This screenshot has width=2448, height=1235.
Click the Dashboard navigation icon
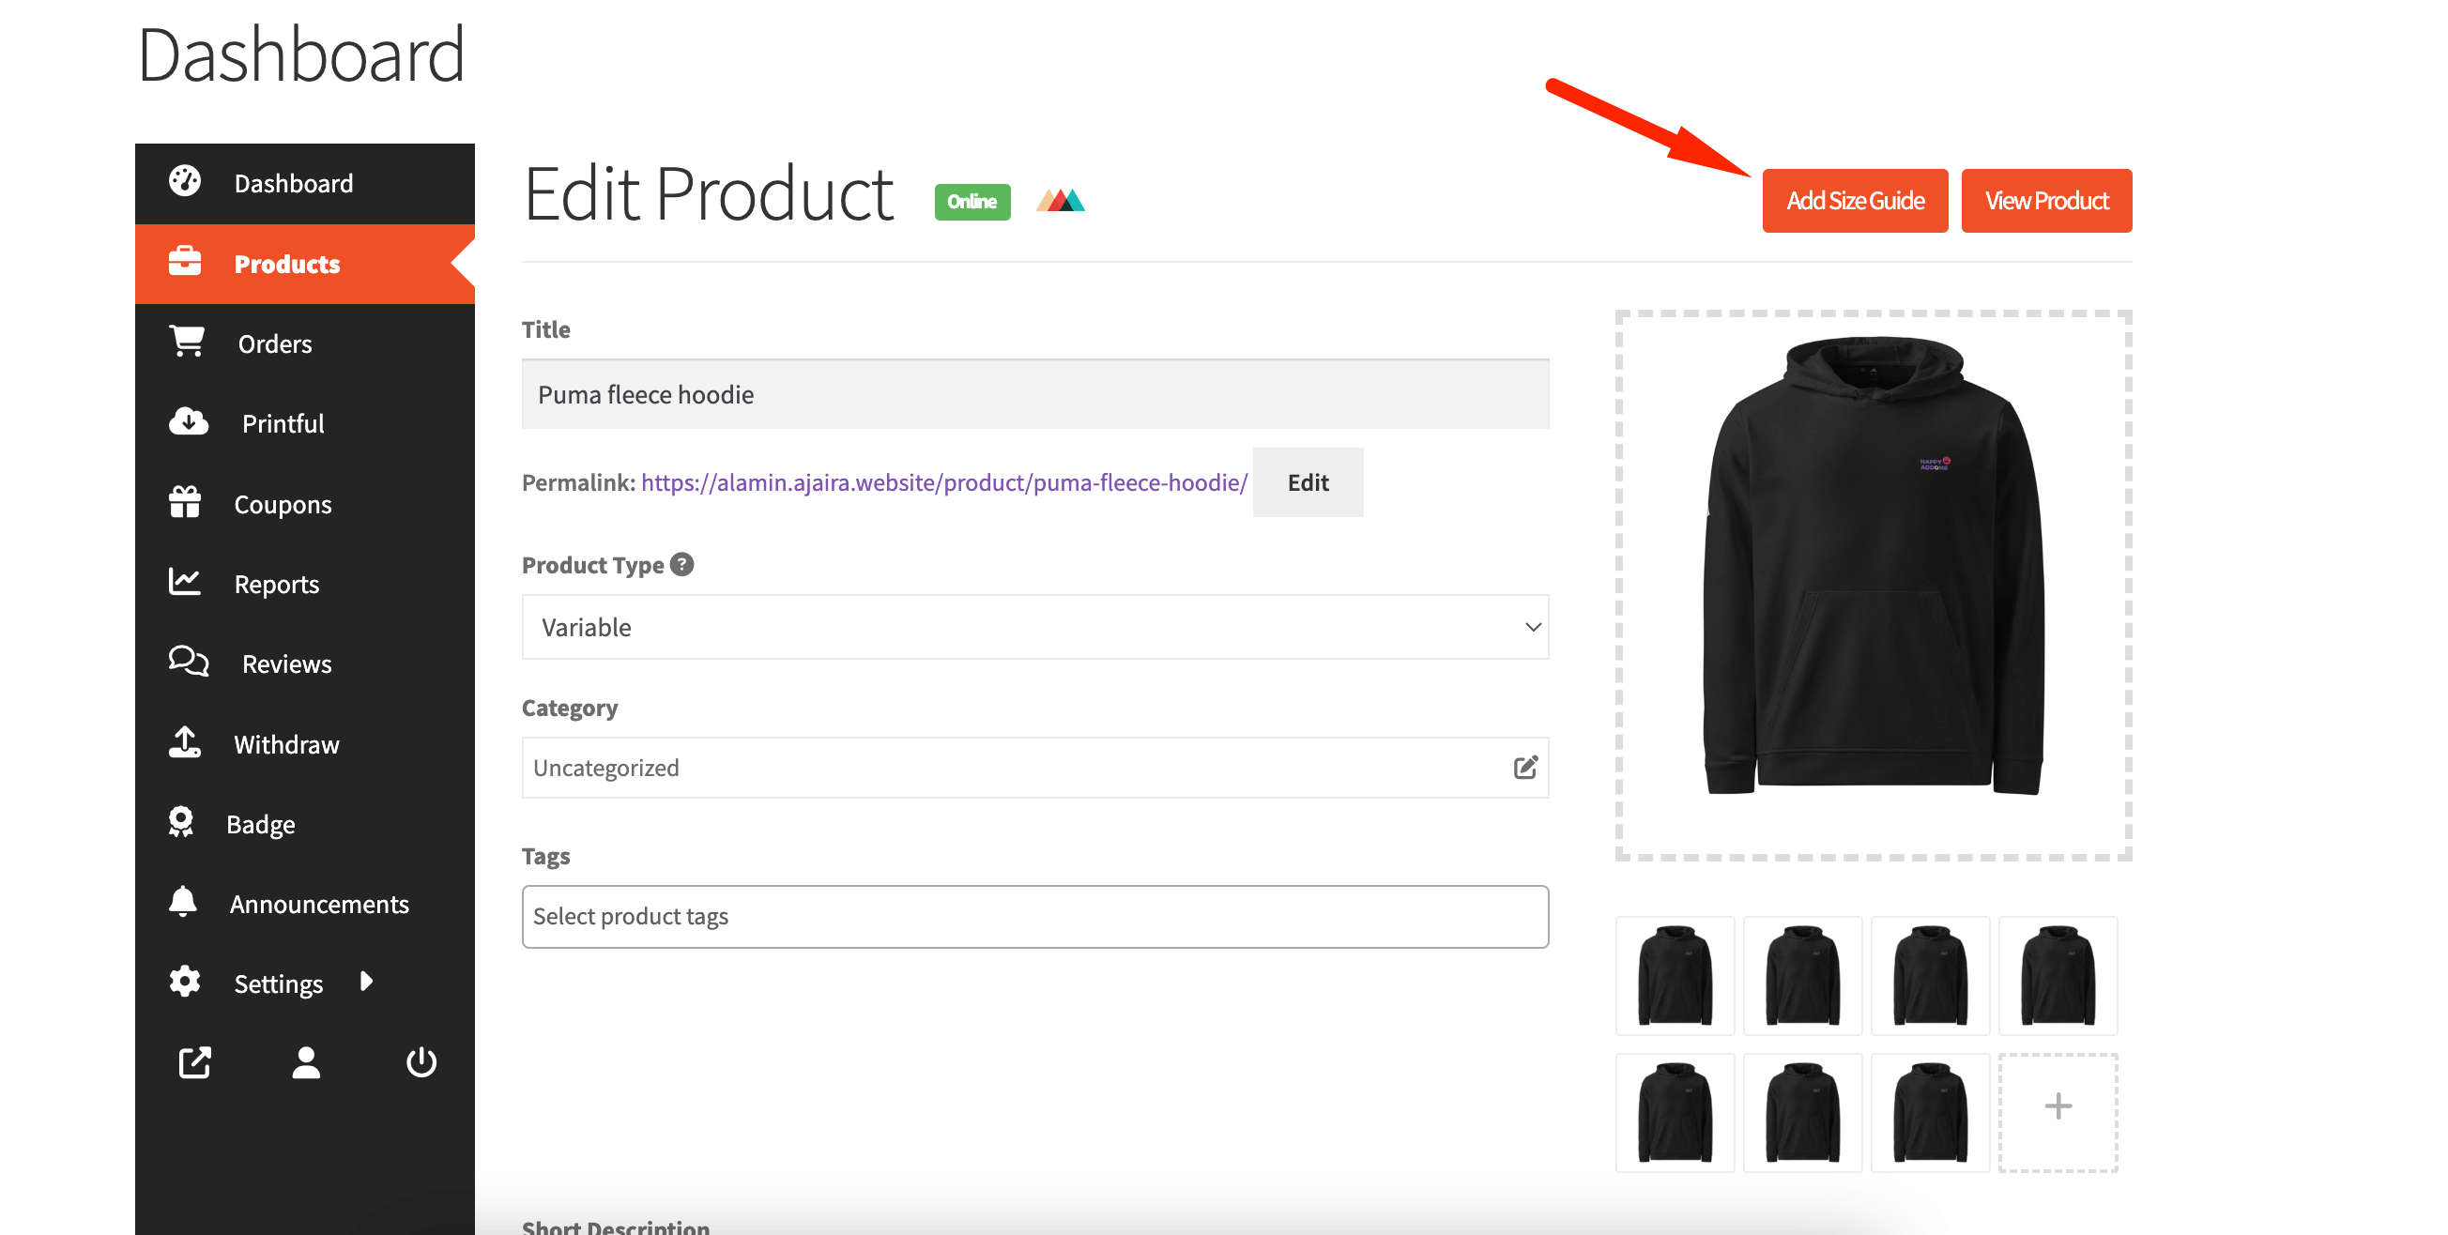pos(186,181)
